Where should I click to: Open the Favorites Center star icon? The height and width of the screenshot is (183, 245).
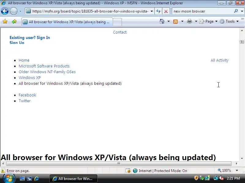pos(5,21)
